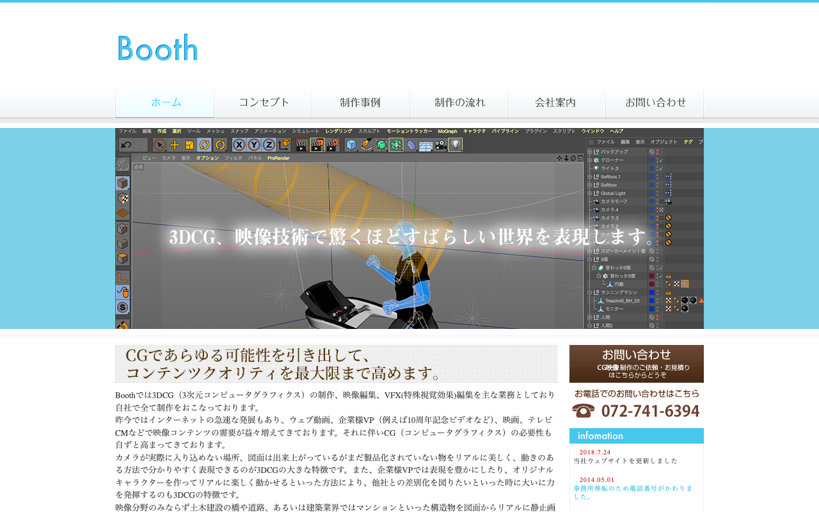The height and width of the screenshot is (512, 819).
Task: Open the レンダリング menu
Action: (x=338, y=131)
